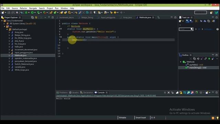Open hello.java in Project Explorer
Viewport: 220px width, 124px height.
click(19, 47)
